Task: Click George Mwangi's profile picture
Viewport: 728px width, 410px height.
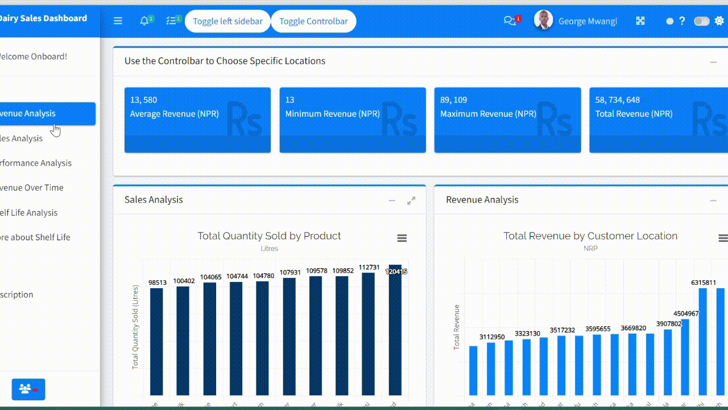Action: [x=544, y=20]
